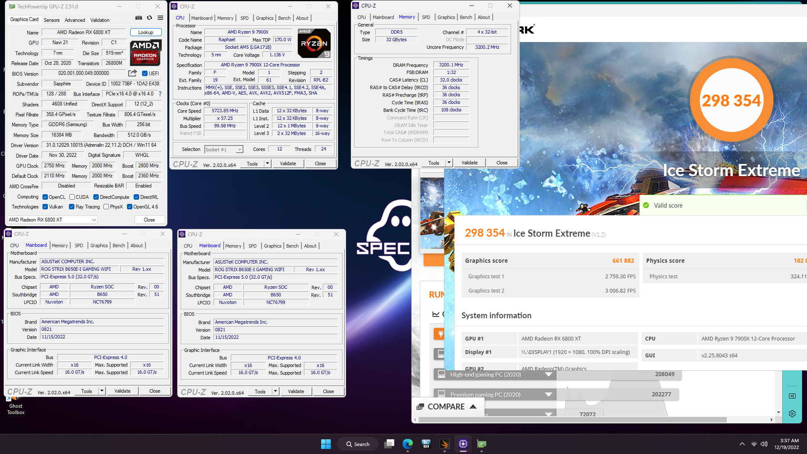
Task: Open Task View from the taskbar
Action: point(390,444)
